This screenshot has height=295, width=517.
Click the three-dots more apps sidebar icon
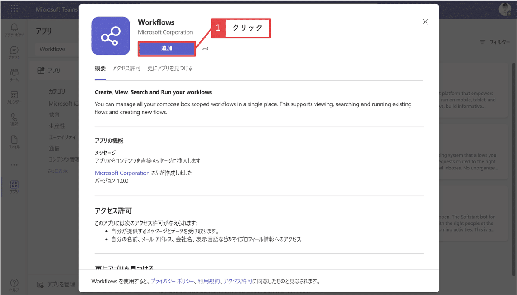coord(14,165)
